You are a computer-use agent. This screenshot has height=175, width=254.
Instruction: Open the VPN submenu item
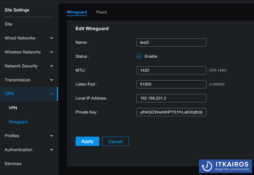[x=13, y=108]
